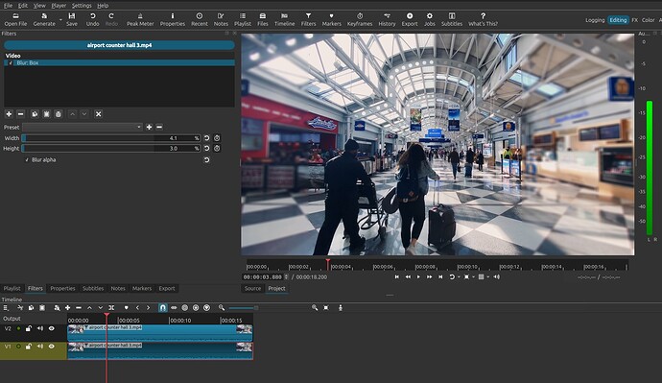Play the video in the player

[x=418, y=277]
